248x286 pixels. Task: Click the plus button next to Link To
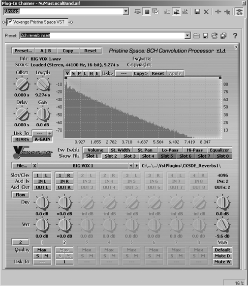pos(50,134)
